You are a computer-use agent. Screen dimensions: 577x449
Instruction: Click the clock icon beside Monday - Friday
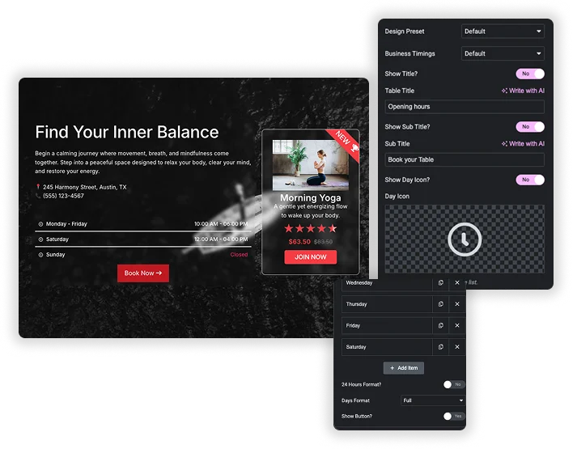click(40, 224)
